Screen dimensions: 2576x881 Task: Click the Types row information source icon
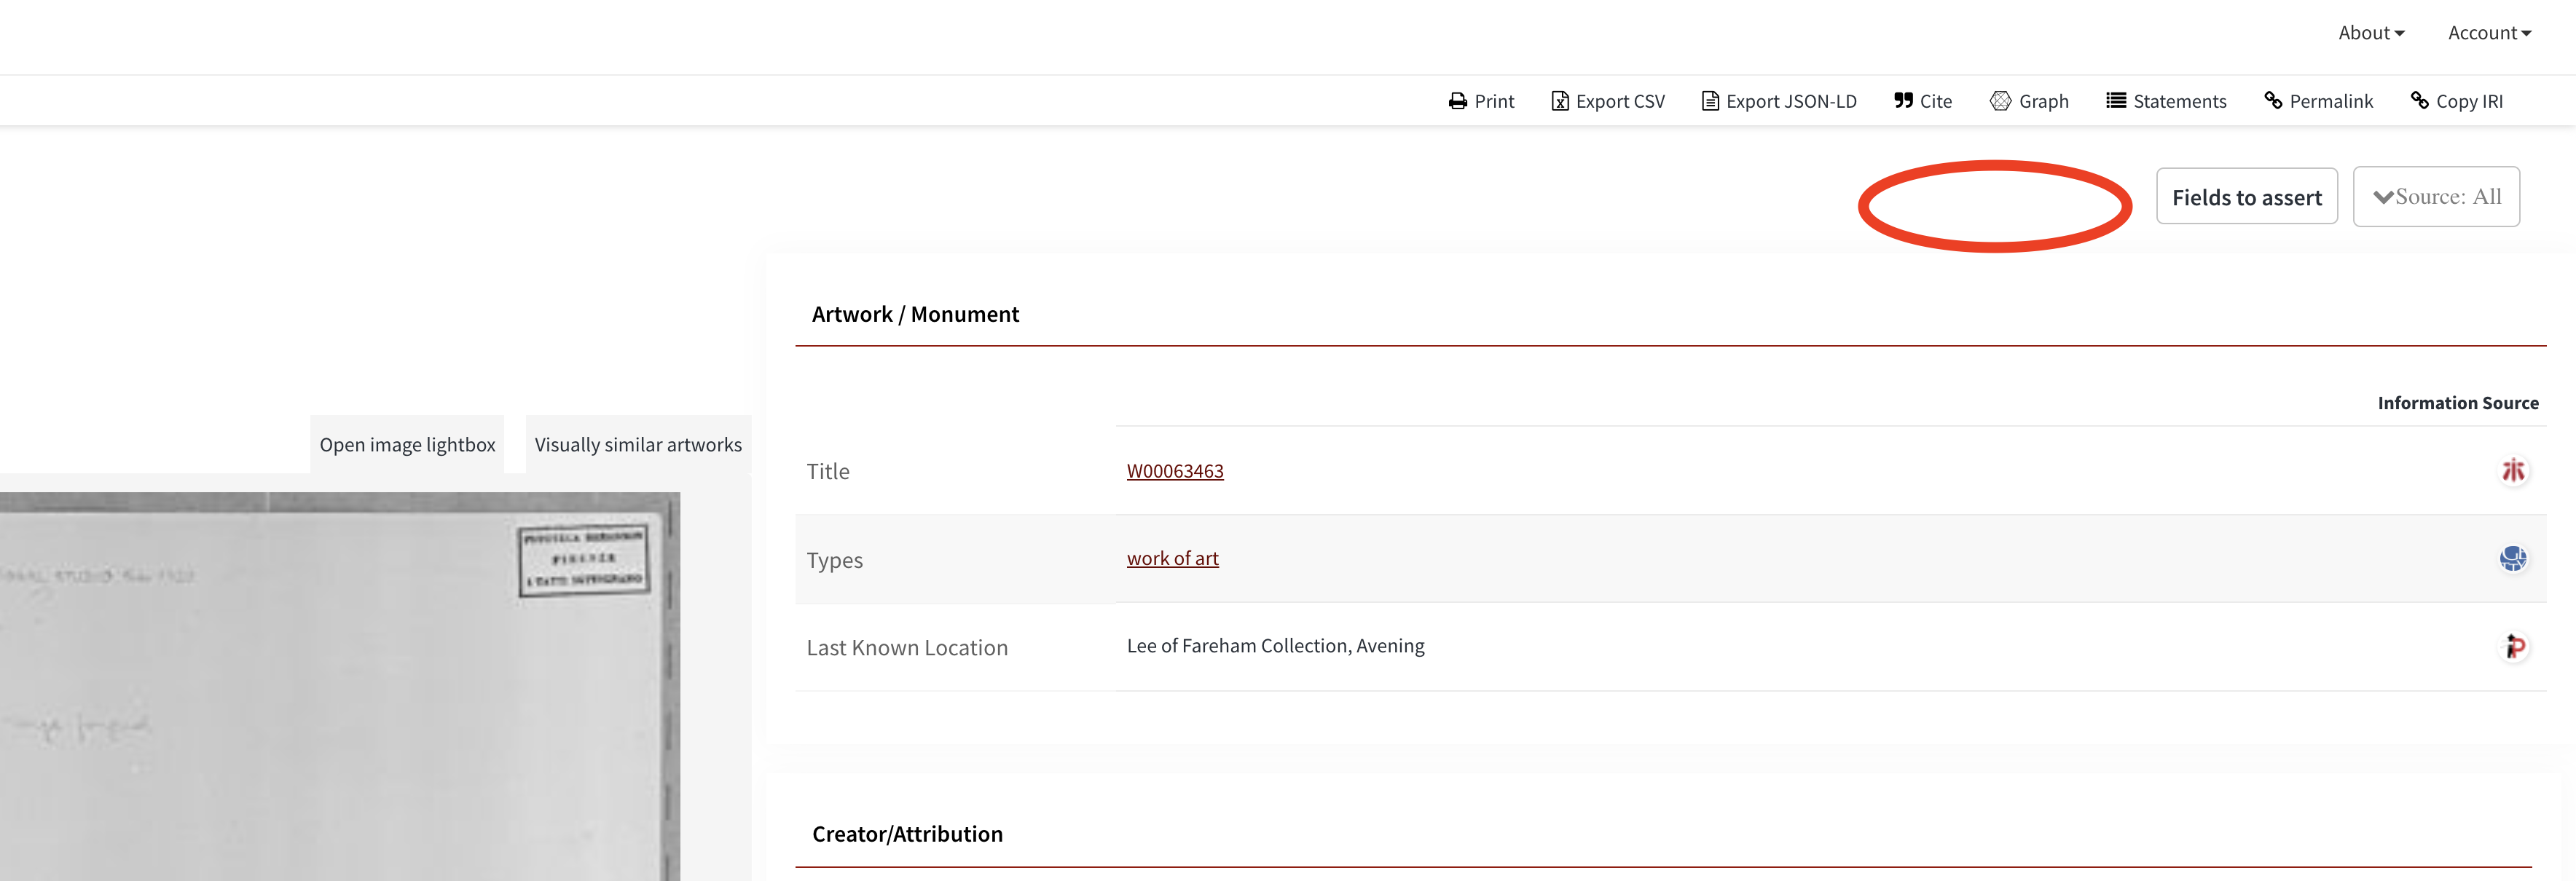2512,559
